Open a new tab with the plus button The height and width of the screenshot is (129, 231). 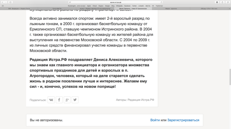(229, 9)
